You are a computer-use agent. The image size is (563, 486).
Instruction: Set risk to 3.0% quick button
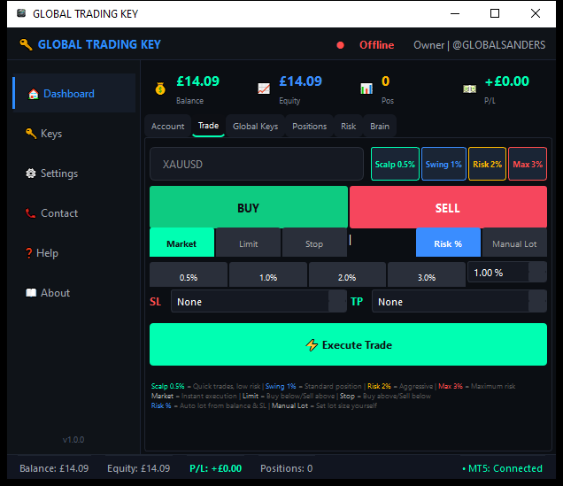(427, 275)
